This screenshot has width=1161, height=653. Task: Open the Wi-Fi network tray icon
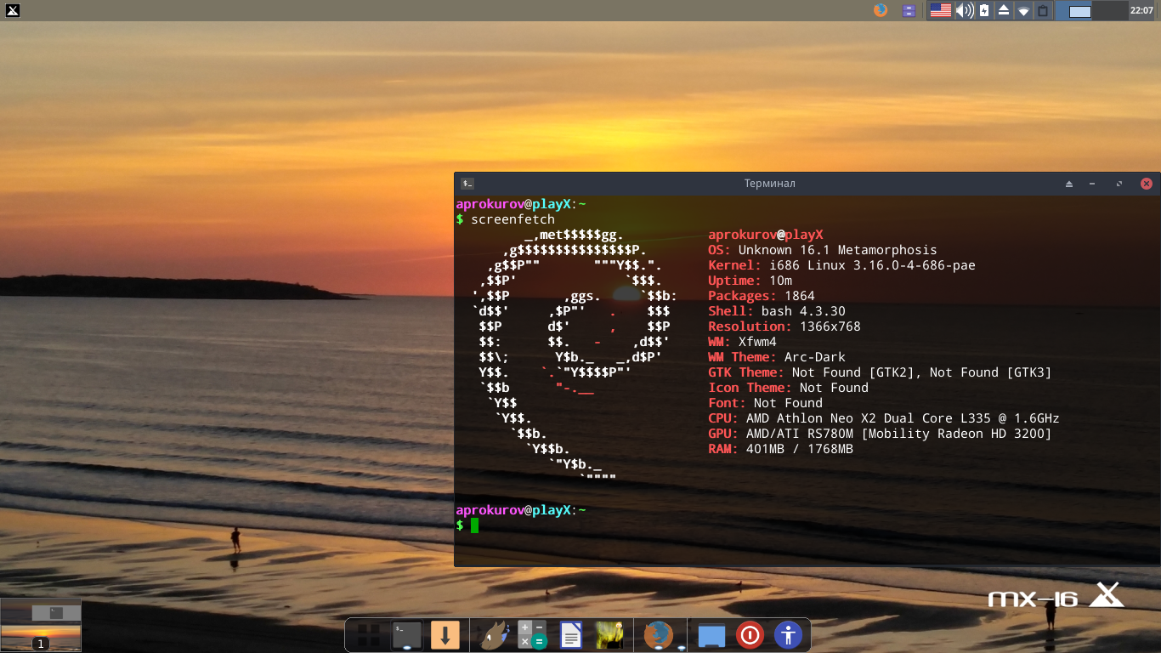1023,11
